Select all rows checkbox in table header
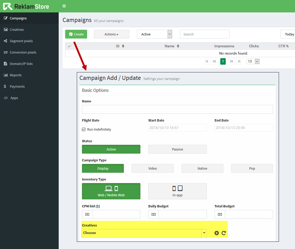The height and width of the screenshot is (249, 295). tap(69, 46)
